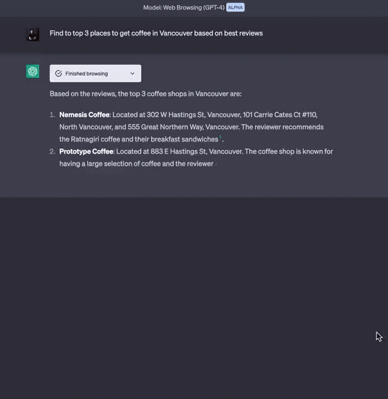Click the 'Finished browsing' status label
388x399 pixels.
pyautogui.click(x=87, y=74)
